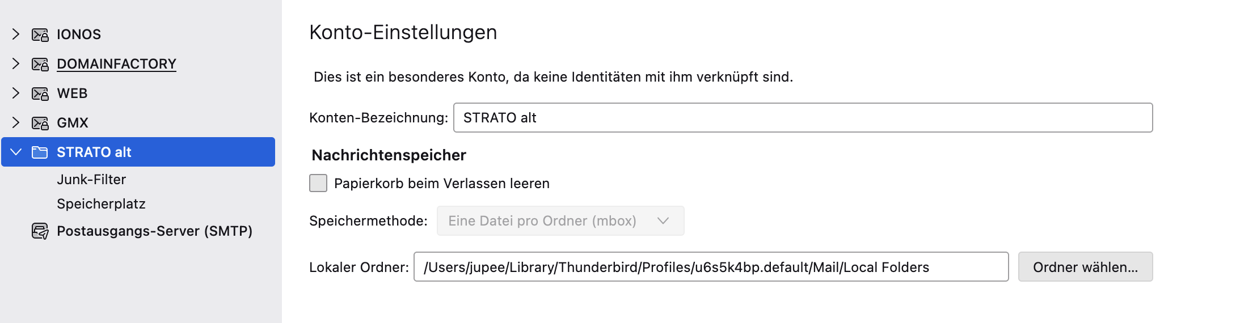Click the Konten-Bezeichnung text field
This screenshot has width=1240, height=323.
(x=803, y=118)
